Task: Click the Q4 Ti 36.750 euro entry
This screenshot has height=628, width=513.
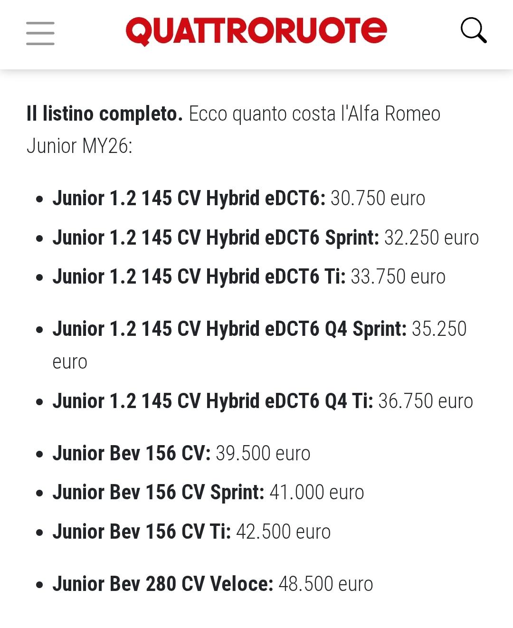Action: [x=263, y=401]
